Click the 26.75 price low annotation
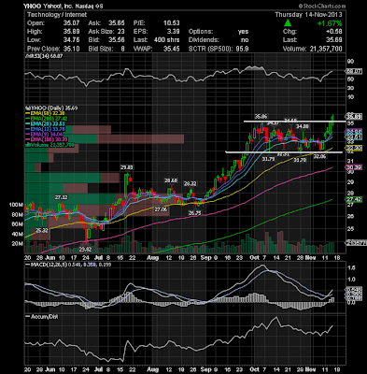This screenshot has width=367, height=374. tap(195, 212)
